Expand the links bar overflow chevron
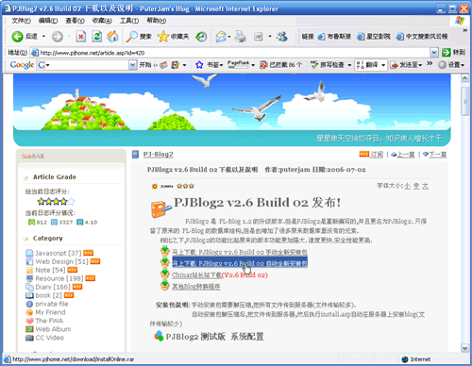The width and height of the screenshot is (472, 366). 464,30
